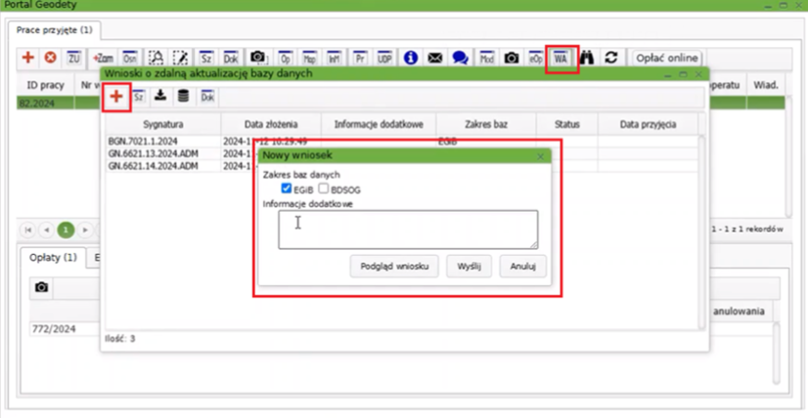Enable the BDSOG checkbox
This screenshot has width=808, height=418.
point(323,188)
